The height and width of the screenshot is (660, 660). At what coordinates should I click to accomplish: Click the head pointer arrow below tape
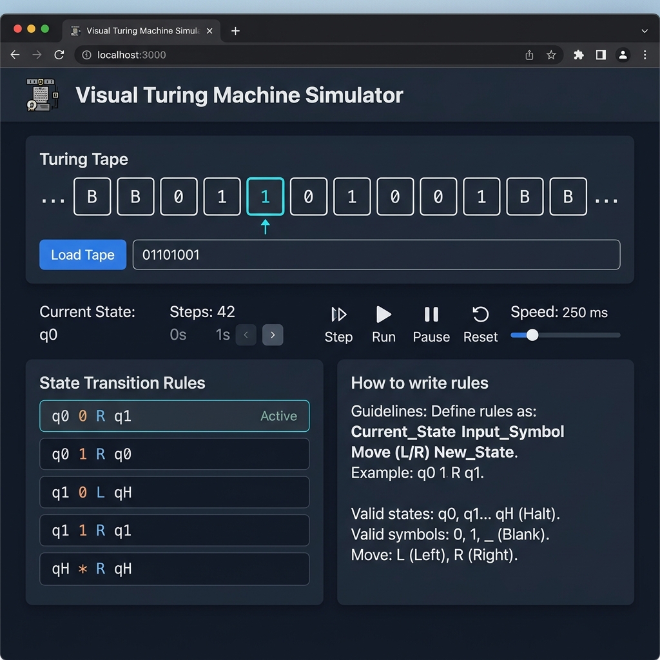(x=265, y=227)
